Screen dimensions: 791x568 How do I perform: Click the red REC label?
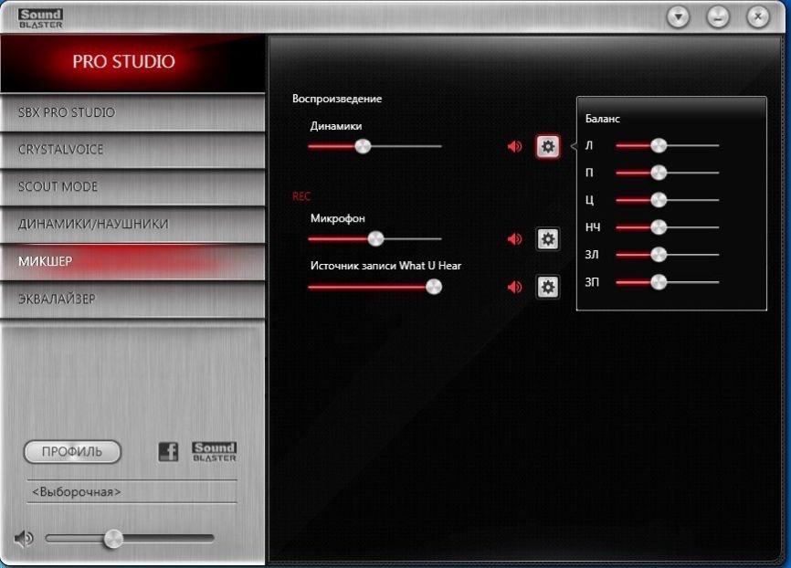(301, 196)
